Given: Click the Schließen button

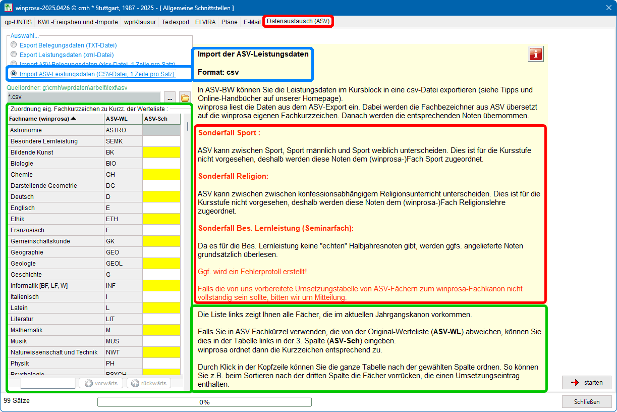Looking at the screenshot, I should pyautogui.click(x=586, y=402).
